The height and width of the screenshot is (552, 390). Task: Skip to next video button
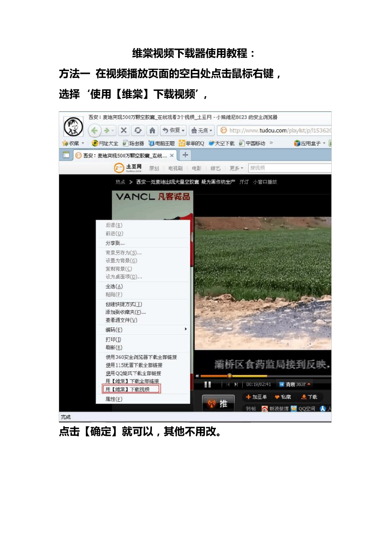point(236,384)
